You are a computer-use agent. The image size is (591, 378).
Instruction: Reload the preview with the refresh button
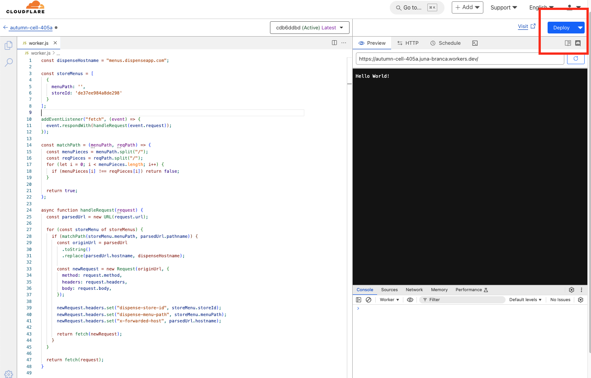tap(576, 59)
